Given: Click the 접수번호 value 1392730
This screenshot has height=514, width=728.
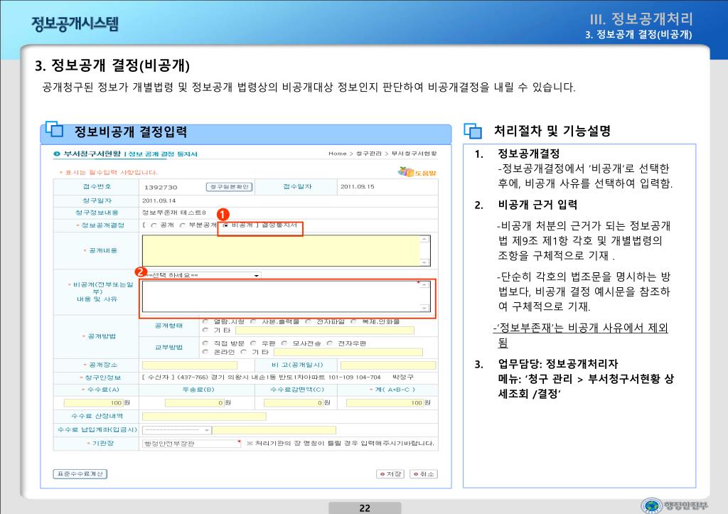Looking at the screenshot, I should (x=161, y=187).
